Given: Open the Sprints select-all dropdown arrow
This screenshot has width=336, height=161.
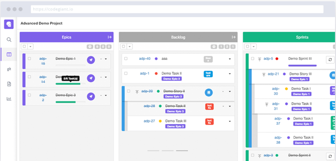Looking at the screenshot, I should [x=254, y=46].
